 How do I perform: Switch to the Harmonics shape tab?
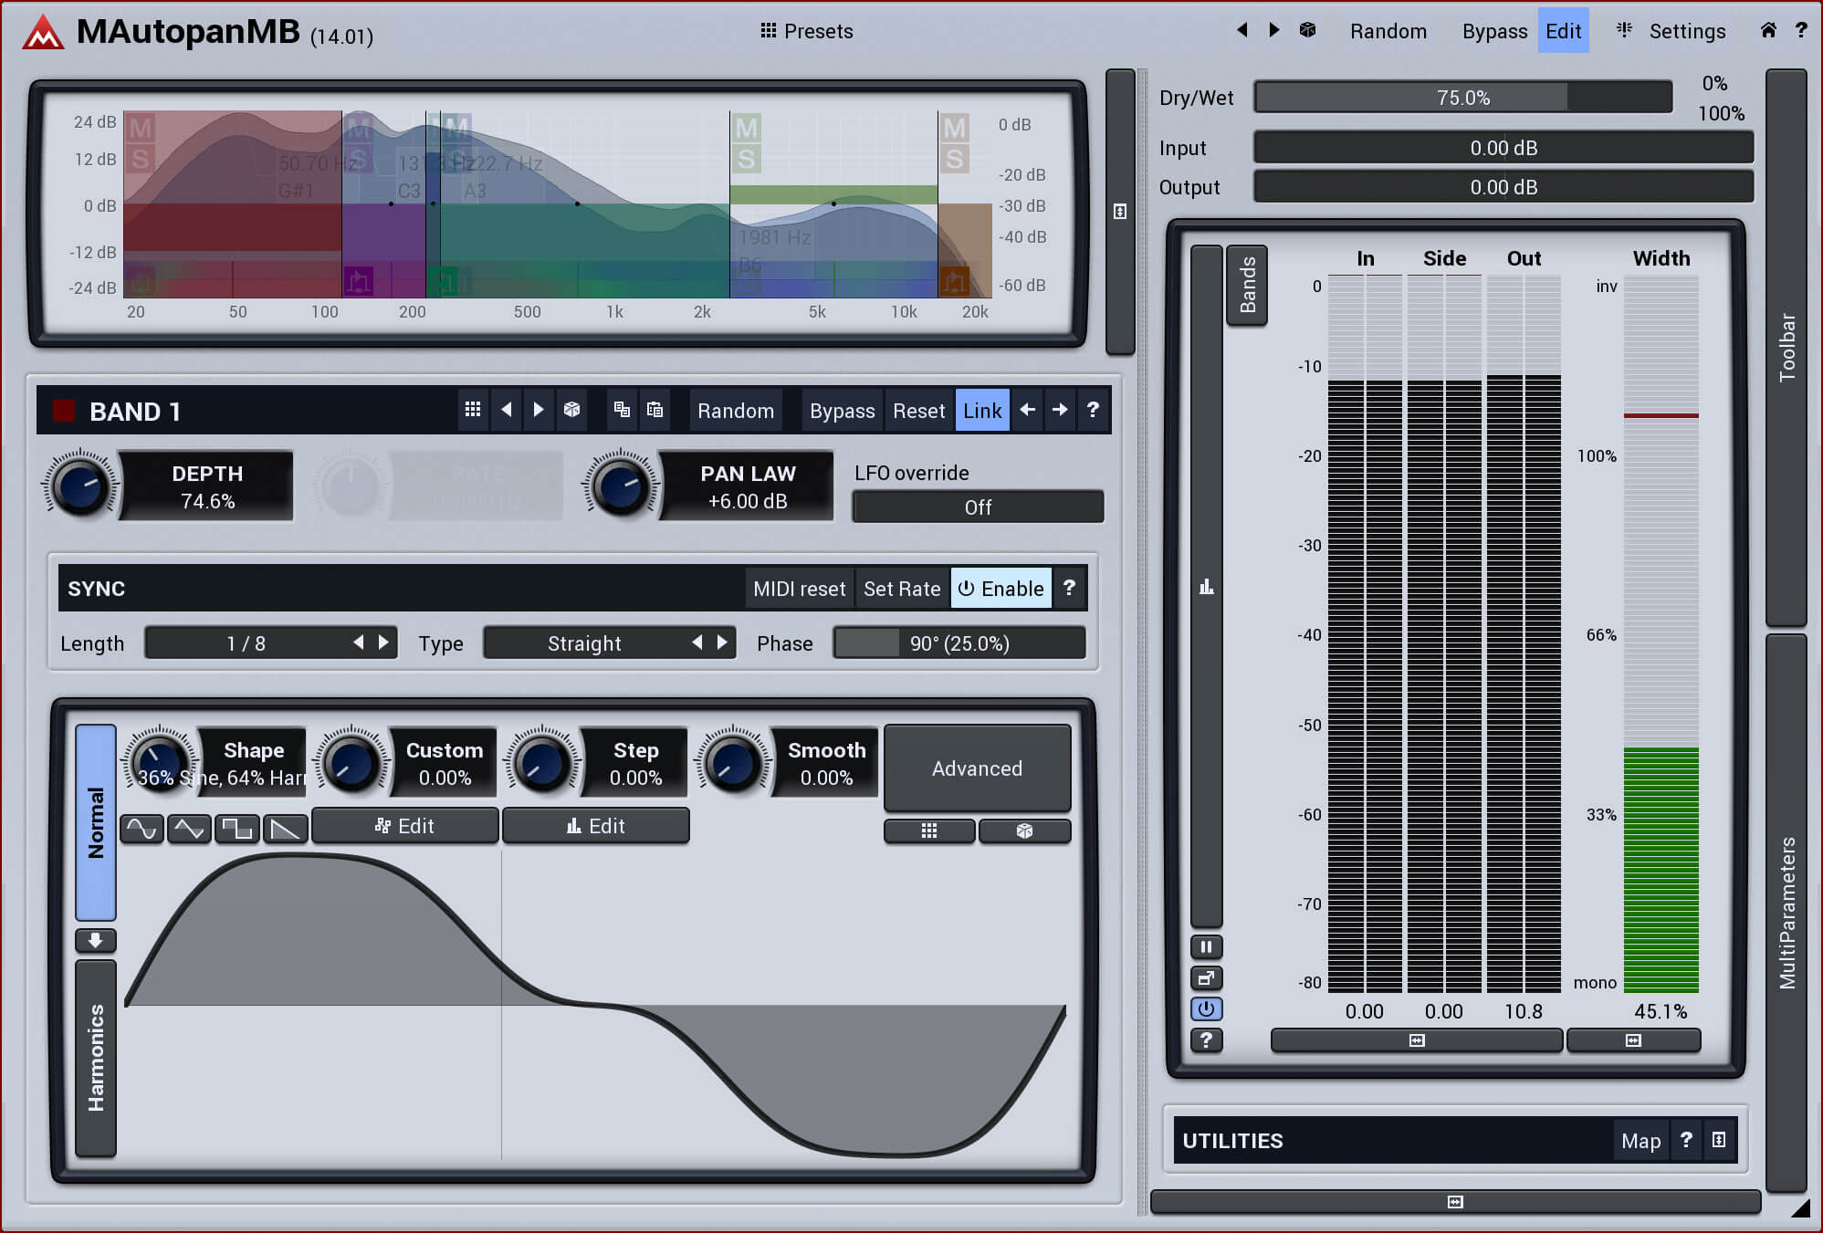95,1057
